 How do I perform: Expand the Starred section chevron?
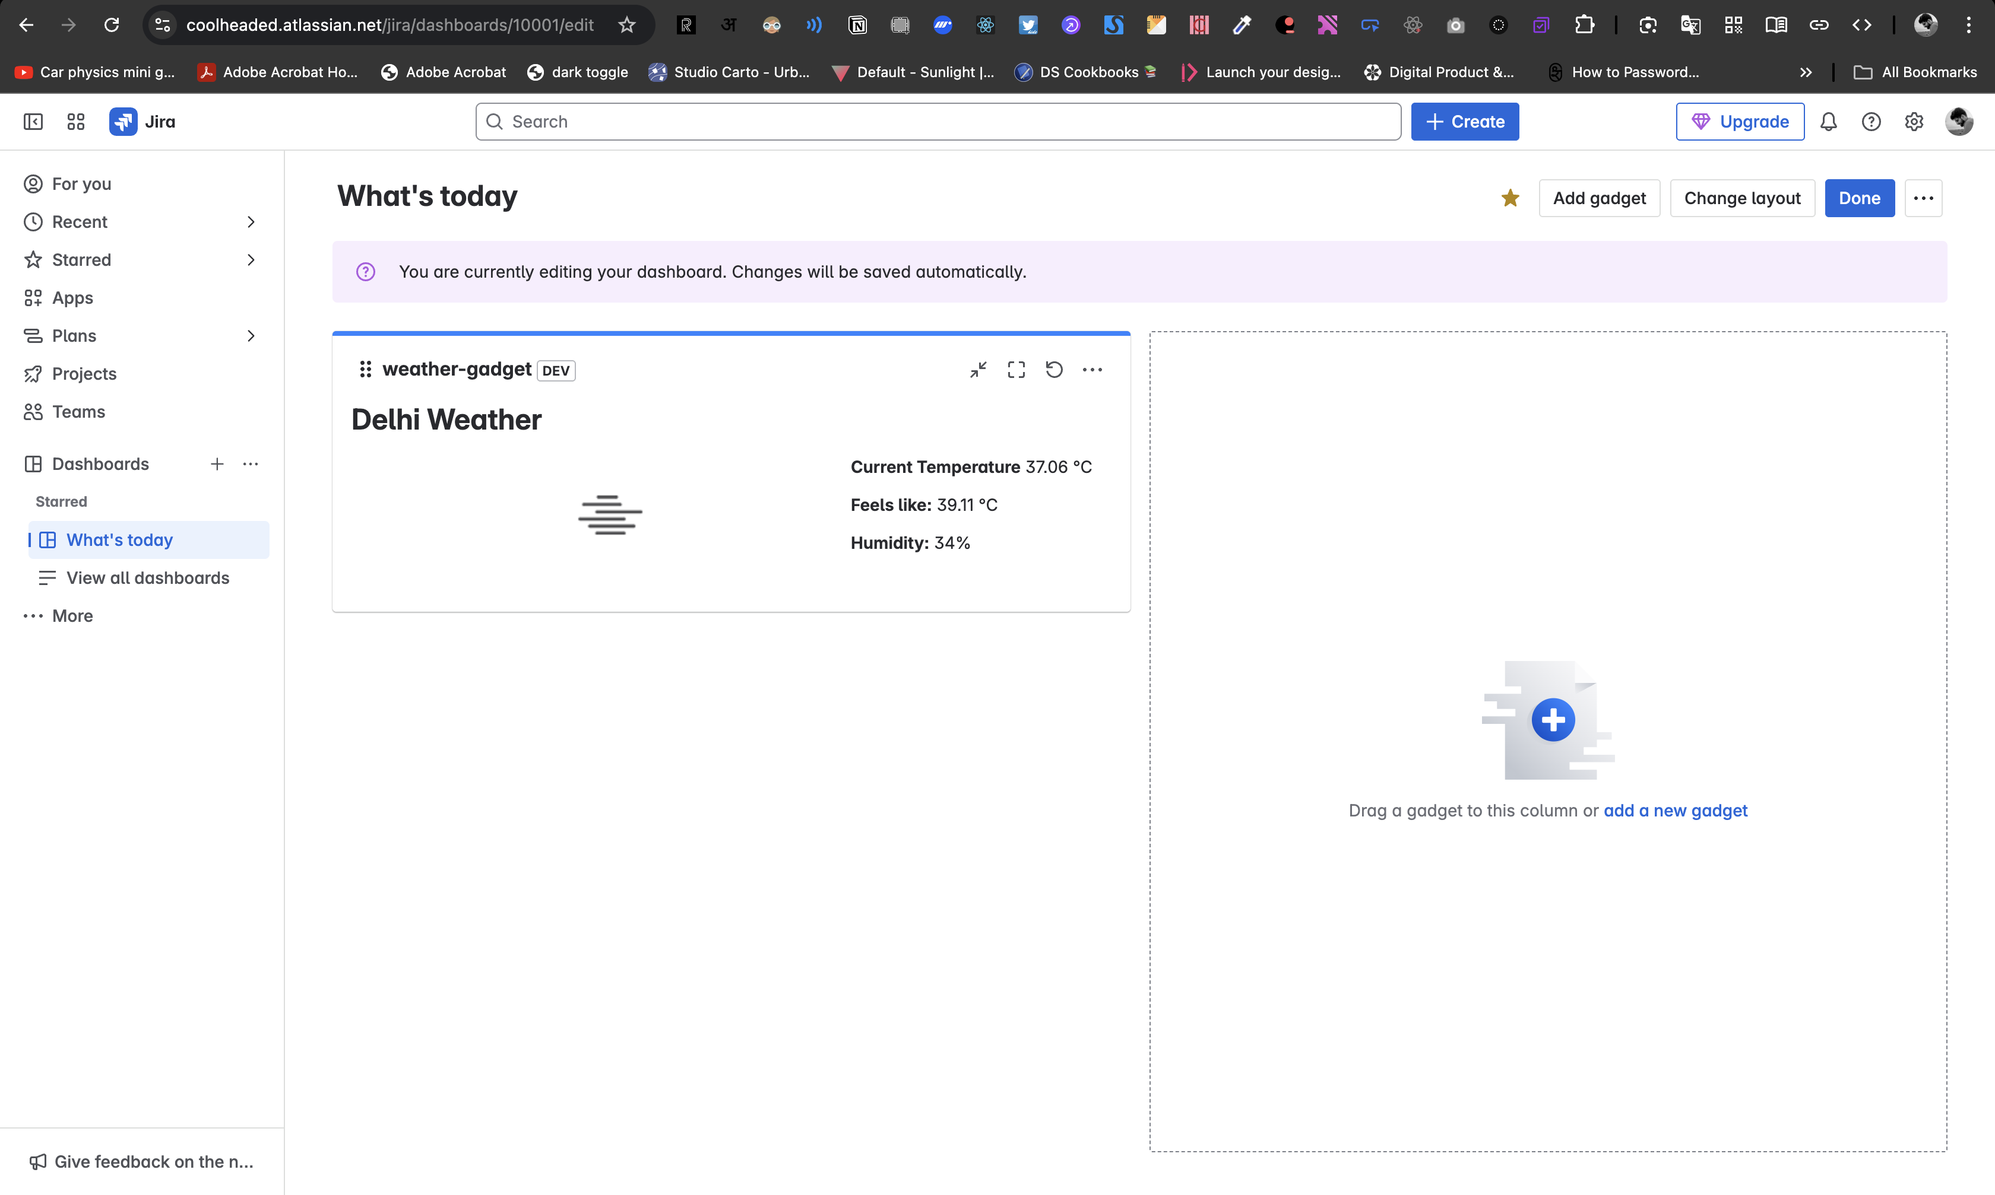(x=251, y=259)
